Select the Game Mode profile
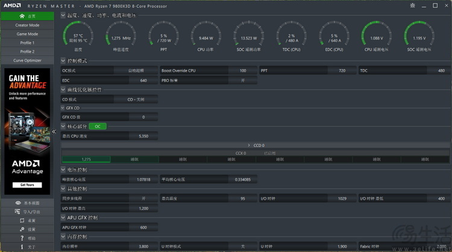 pyautogui.click(x=27, y=34)
